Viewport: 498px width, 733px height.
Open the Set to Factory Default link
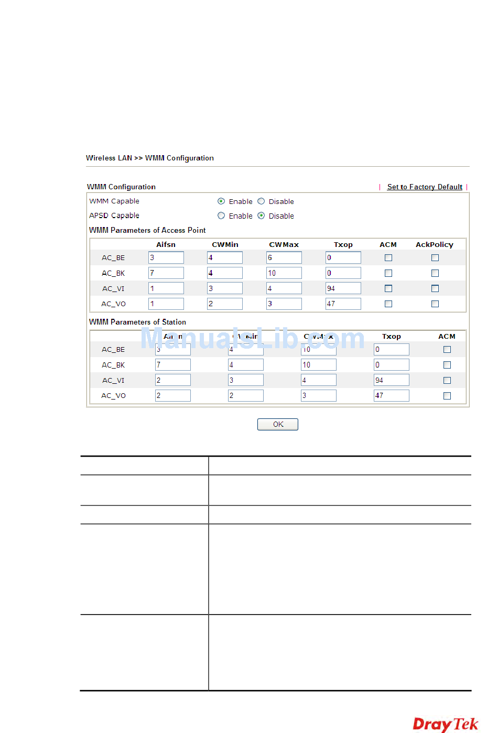pos(425,187)
